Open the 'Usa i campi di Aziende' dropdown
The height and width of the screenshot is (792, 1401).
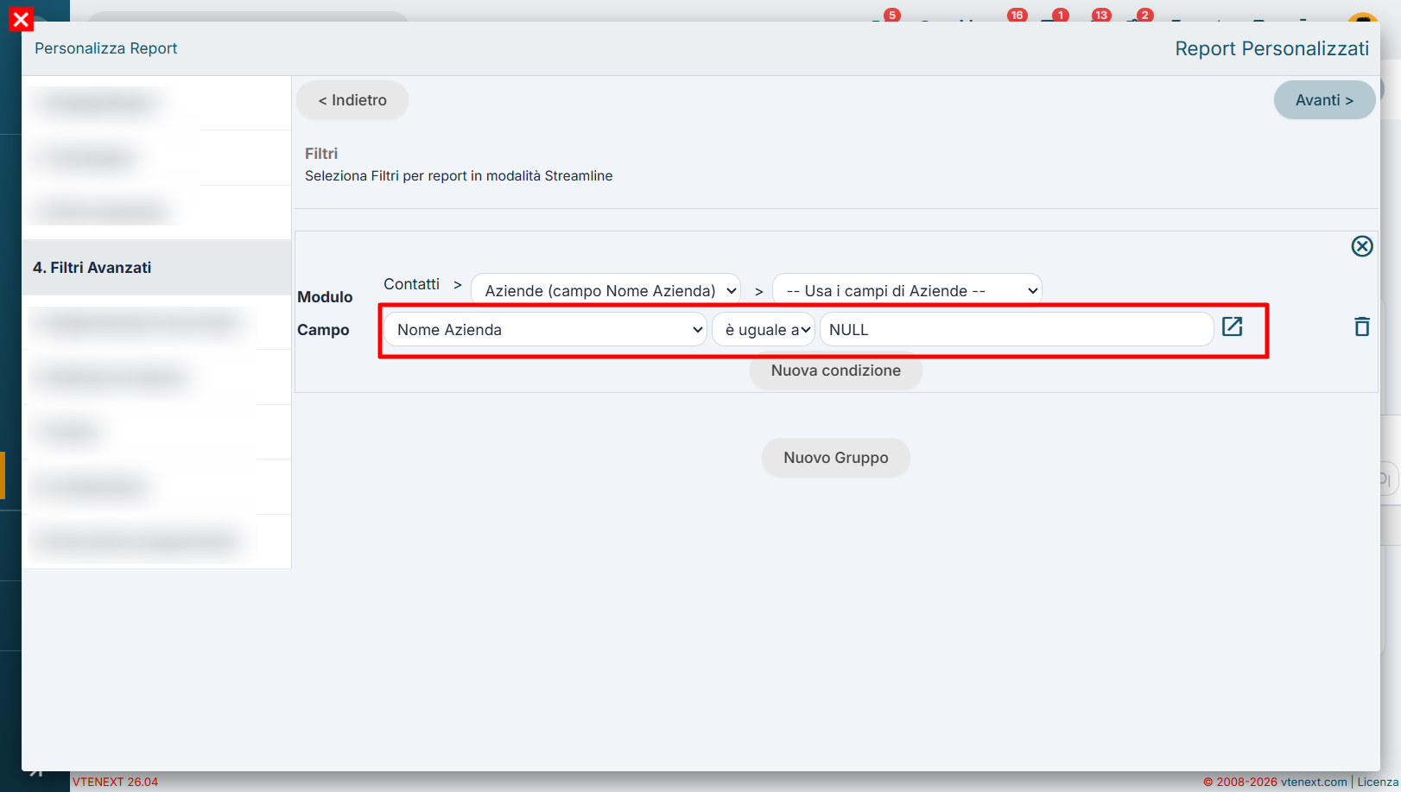click(907, 291)
